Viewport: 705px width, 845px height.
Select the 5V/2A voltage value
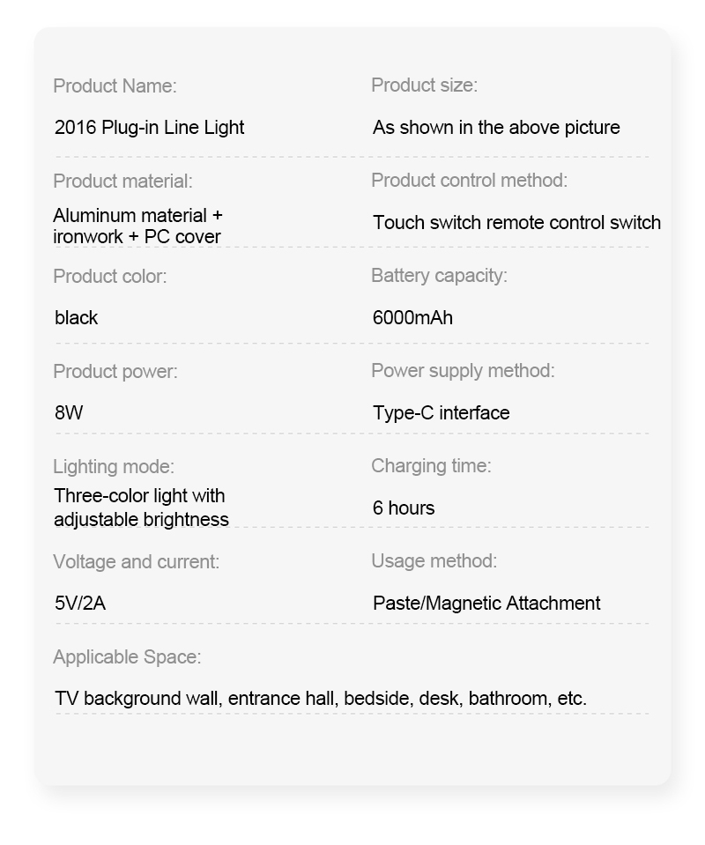click(x=80, y=603)
